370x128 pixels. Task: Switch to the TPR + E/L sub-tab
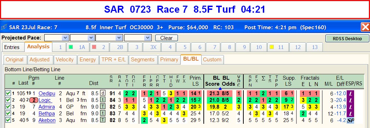pos(114,60)
